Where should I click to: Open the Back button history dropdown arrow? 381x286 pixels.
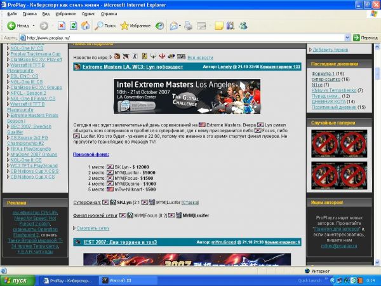(34, 25)
